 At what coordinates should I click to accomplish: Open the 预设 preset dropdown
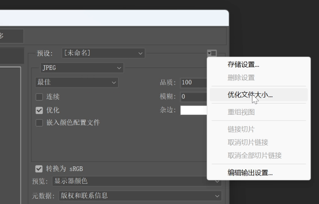pos(103,53)
